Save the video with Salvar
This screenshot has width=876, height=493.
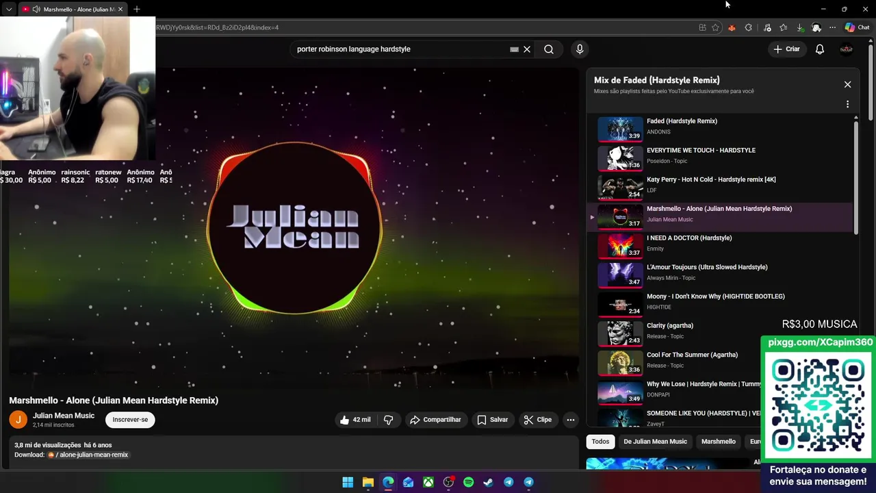(493, 420)
